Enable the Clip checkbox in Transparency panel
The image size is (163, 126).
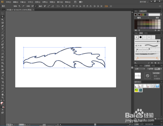153,76
